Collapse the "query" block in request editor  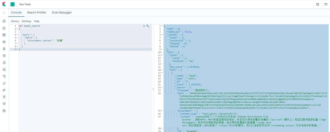tap(17, 35)
